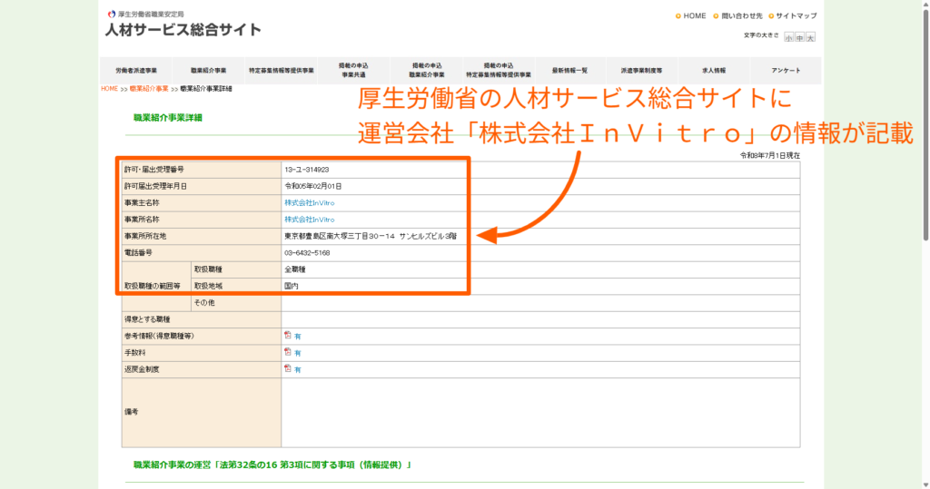Viewport: 930px width, 489px height.
Task: Select 特定募集情報等提供事業 in navigation bar
Action: tap(282, 71)
